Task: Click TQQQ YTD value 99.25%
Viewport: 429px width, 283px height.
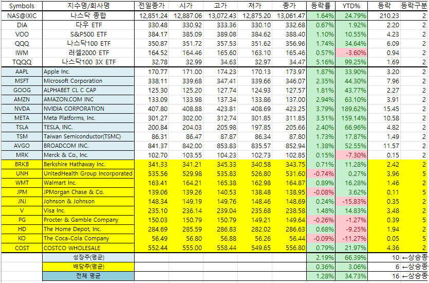Action: pyautogui.click(x=351, y=62)
